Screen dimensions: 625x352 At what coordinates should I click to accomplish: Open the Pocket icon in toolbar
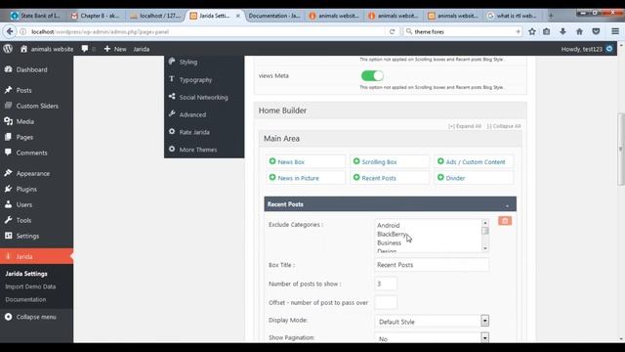point(596,31)
